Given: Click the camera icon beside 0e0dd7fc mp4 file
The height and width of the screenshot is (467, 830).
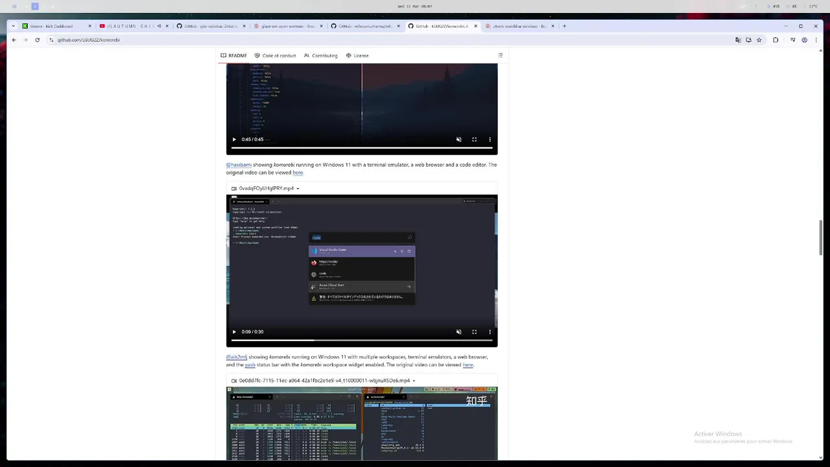Looking at the screenshot, I should pos(234,381).
